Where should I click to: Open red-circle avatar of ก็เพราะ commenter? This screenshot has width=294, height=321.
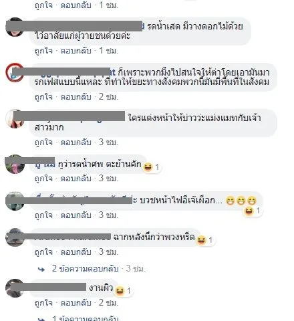tap(15, 72)
